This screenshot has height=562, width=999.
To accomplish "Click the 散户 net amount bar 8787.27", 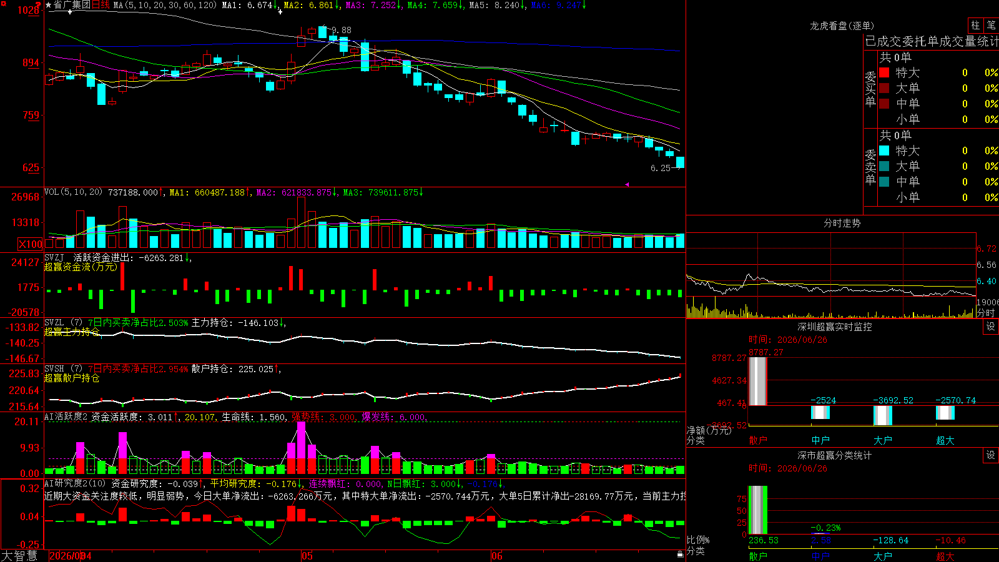I will pos(758,381).
